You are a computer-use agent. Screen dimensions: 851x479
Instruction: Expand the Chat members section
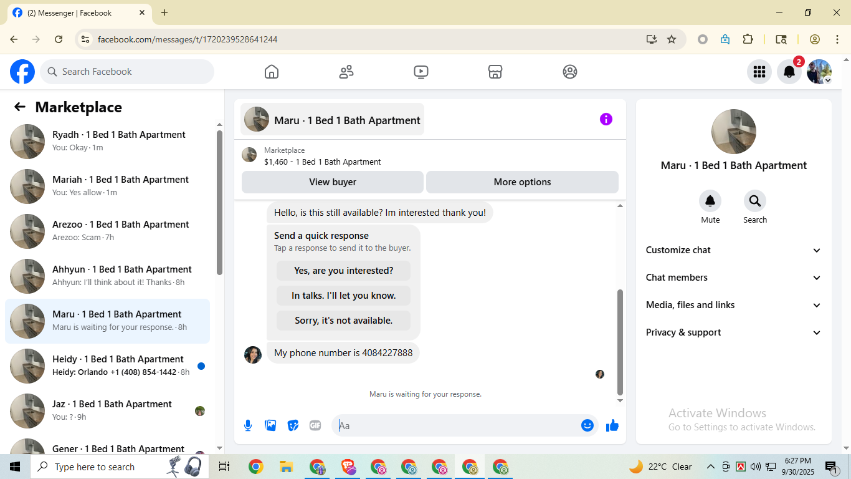click(734, 278)
